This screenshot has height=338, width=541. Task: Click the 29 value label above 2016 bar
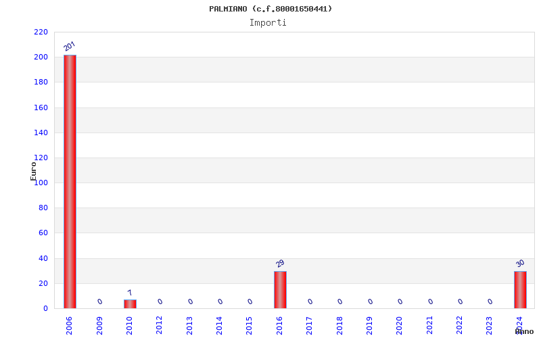280,264
